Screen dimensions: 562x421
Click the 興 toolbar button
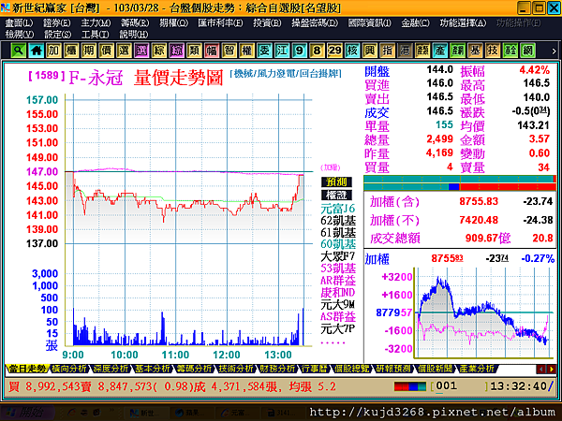pyautogui.click(x=370, y=51)
